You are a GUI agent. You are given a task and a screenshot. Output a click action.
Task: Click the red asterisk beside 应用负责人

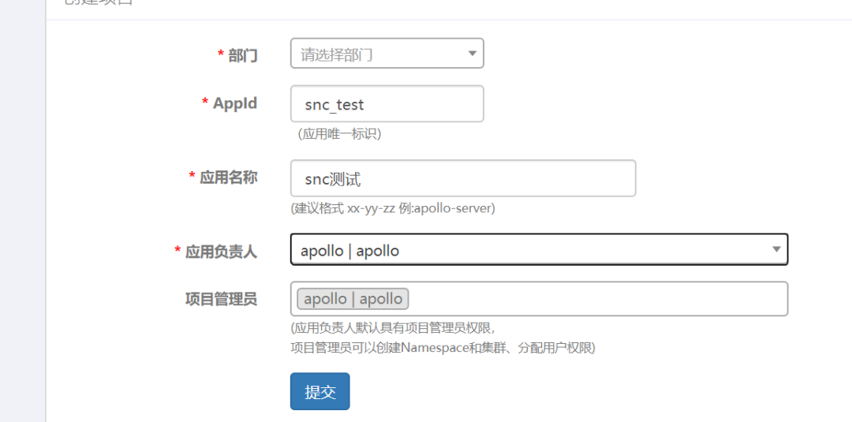(177, 252)
